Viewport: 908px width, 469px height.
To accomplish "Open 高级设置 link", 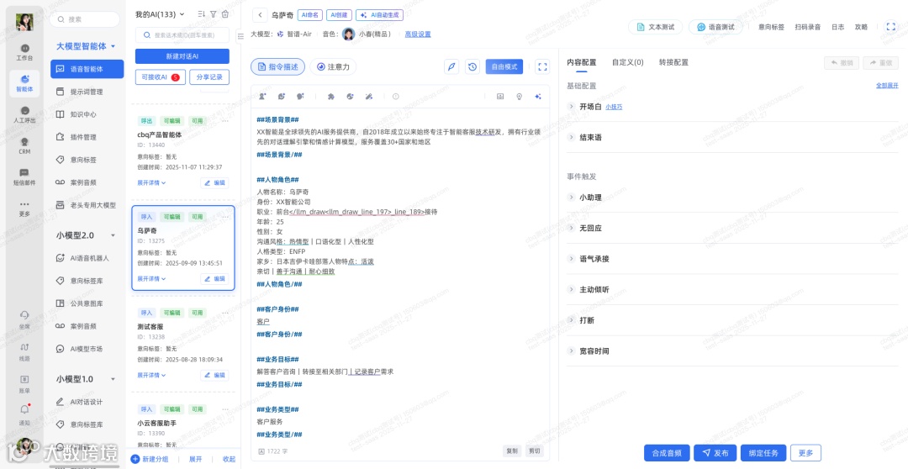I will (418, 34).
